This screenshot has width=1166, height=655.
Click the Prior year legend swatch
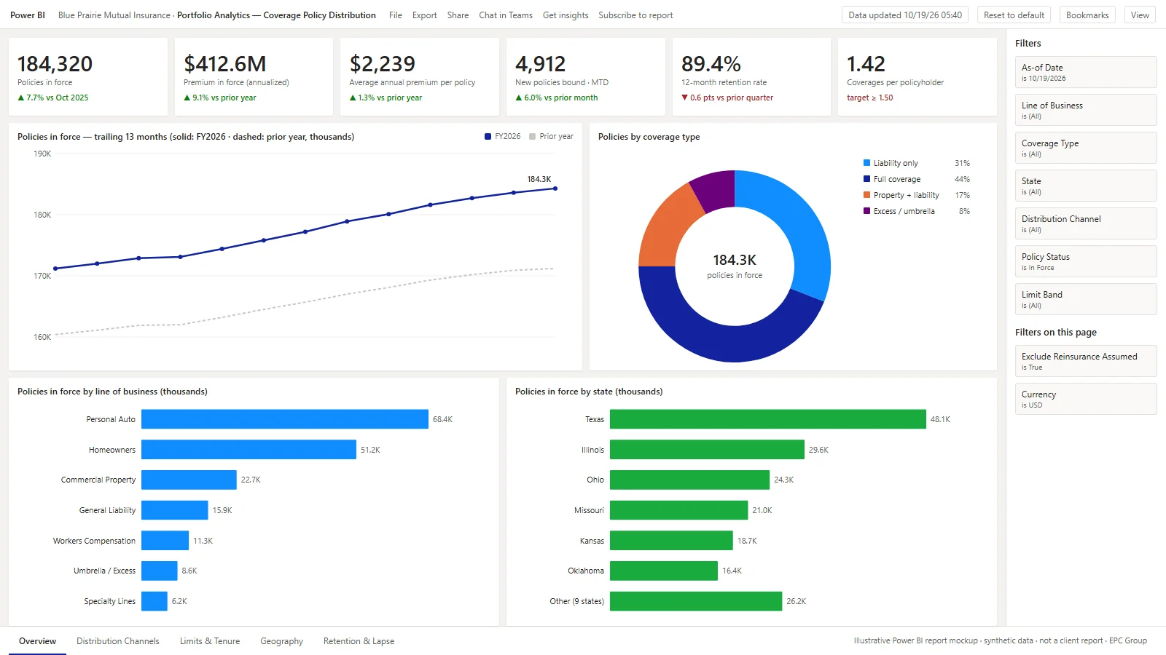point(532,136)
